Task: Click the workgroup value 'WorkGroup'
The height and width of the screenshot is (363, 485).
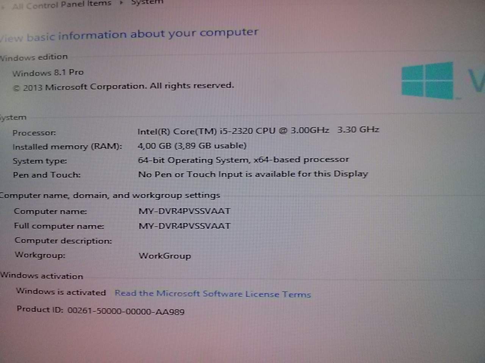Action: point(164,256)
